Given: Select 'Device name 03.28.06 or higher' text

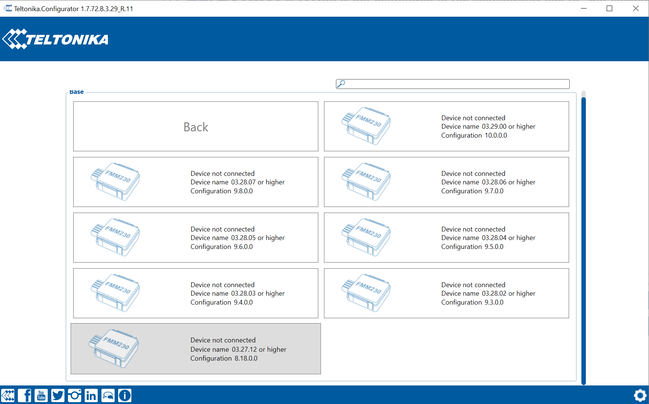Looking at the screenshot, I should [x=489, y=182].
